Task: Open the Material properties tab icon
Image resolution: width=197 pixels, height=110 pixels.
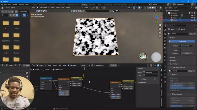Action: [165, 77]
